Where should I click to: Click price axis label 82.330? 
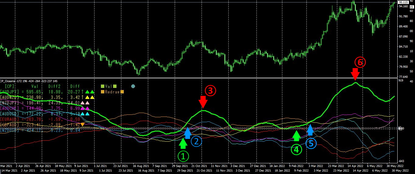pyautogui.click(x=403, y=57)
